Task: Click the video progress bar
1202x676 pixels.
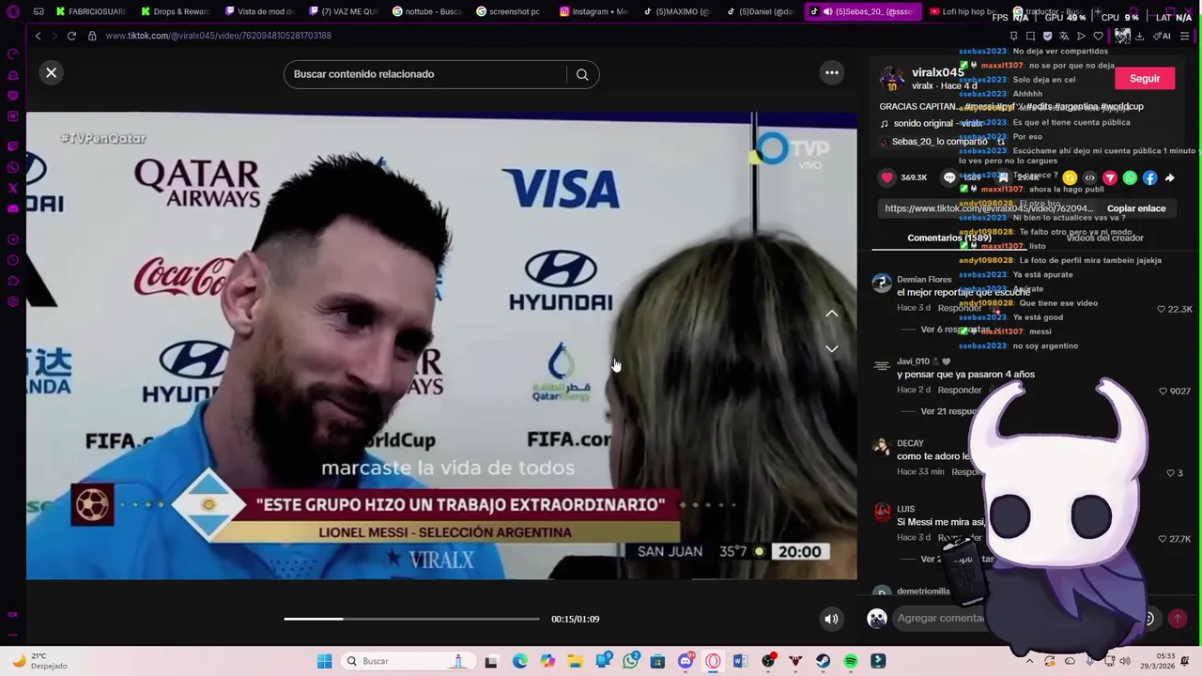Action: tap(412, 619)
